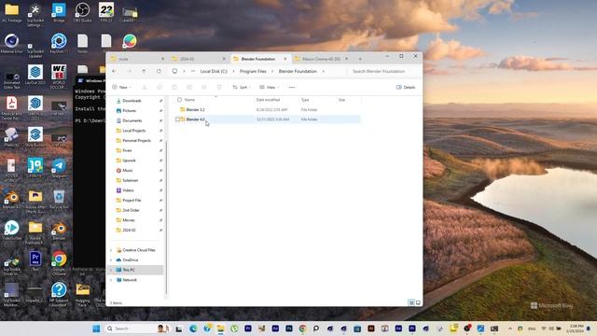Add a new File Explorer tab

[x=360, y=59]
